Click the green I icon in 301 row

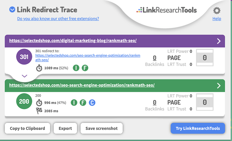click(76, 68)
